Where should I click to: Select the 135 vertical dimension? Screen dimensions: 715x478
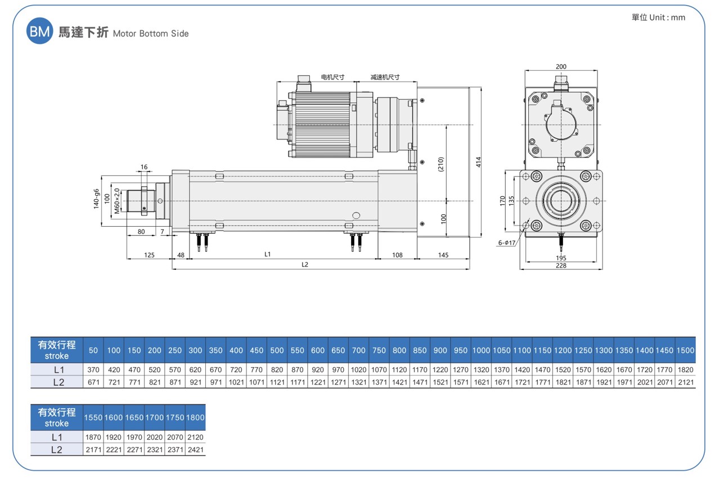(511, 201)
